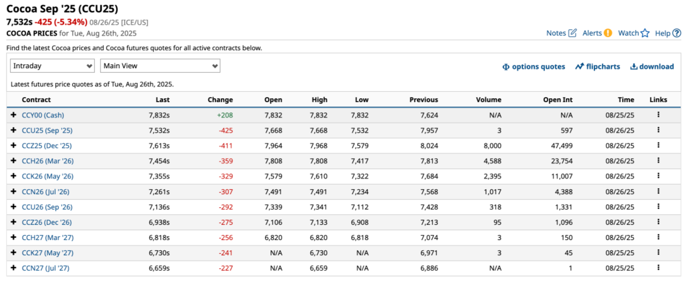Open the links menu for CCH27 (Mar '27)
The height and width of the screenshot is (283, 687).
point(659,237)
